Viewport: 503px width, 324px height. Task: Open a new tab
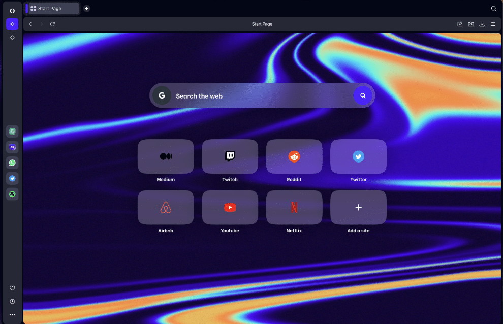pos(86,8)
